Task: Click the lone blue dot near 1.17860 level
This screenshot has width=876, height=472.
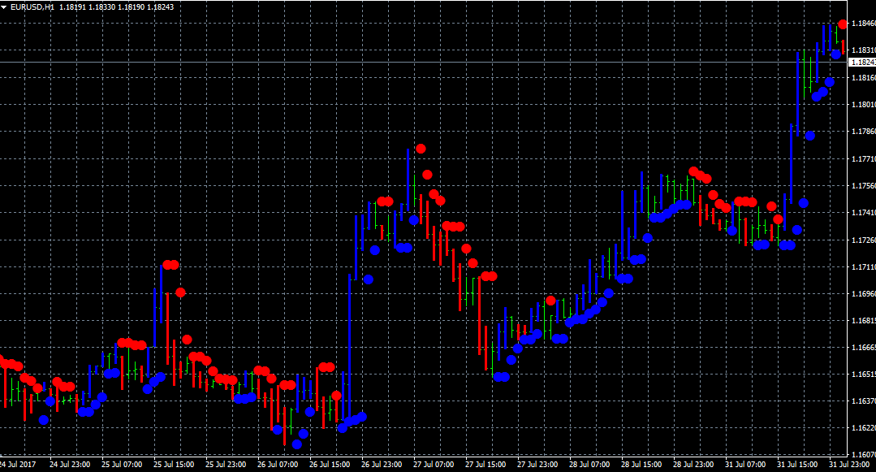Action: (809, 136)
